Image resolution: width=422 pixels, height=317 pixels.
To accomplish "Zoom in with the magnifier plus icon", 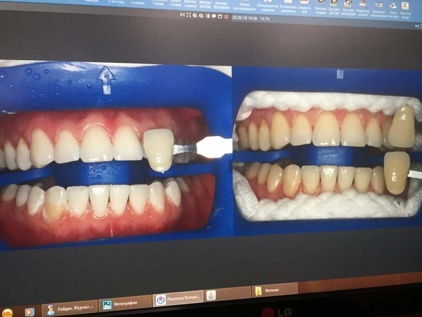I will pos(195,16).
